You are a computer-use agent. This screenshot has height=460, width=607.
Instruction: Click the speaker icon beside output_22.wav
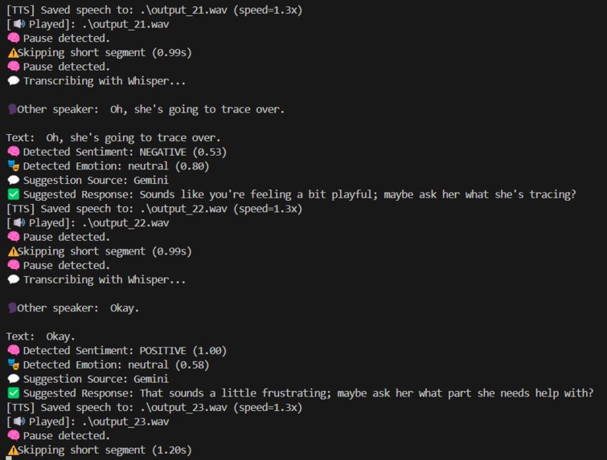point(19,222)
